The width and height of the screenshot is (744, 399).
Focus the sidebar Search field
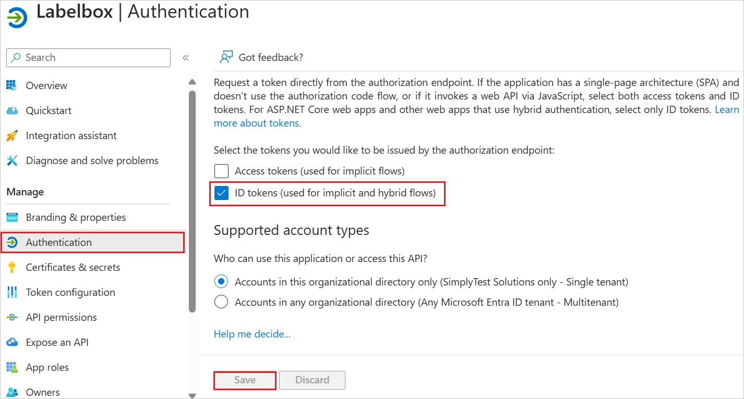[88, 58]
